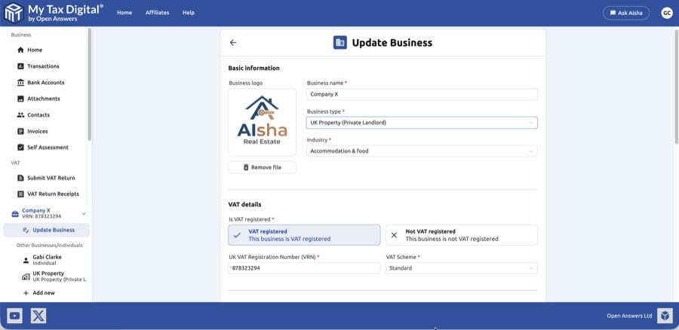Open the Affiliates top navigation item
This screenshot has height=330, width=679.
157,13
